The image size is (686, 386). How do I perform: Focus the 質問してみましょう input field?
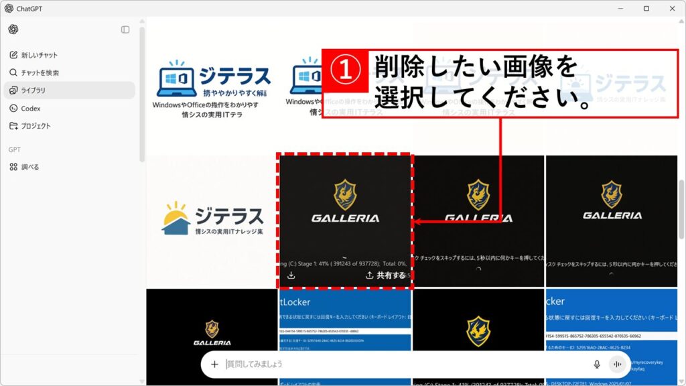(x=402, y=364)
